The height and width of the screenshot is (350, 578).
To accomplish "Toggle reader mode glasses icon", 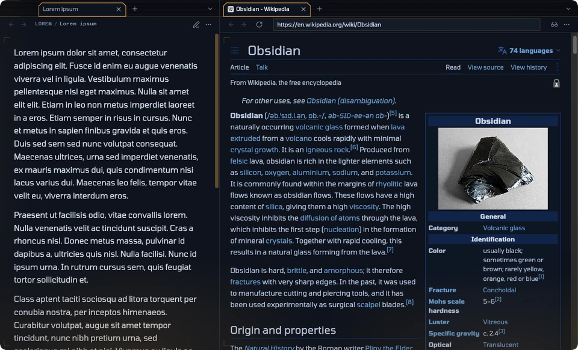I will [554, 25].
